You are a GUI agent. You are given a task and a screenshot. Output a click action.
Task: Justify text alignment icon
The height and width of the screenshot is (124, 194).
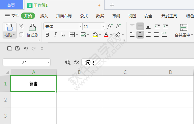pyautogui.click(x=156, y=35)
